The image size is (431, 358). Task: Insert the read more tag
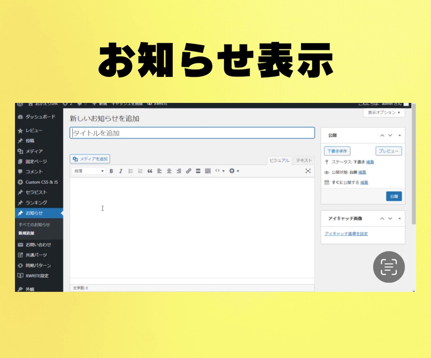198,171
